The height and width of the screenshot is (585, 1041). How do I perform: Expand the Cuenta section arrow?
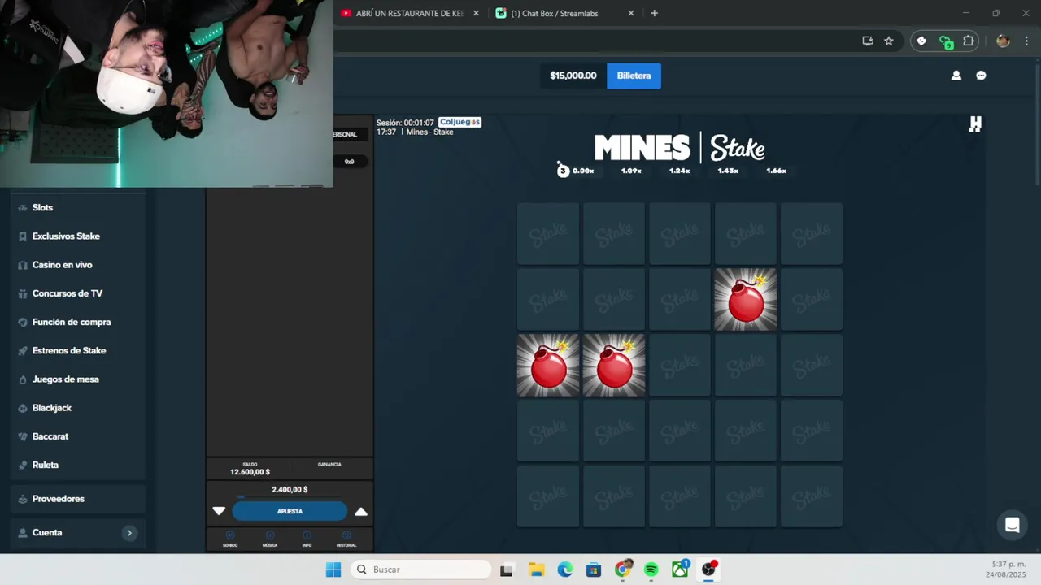pos(129,533)
